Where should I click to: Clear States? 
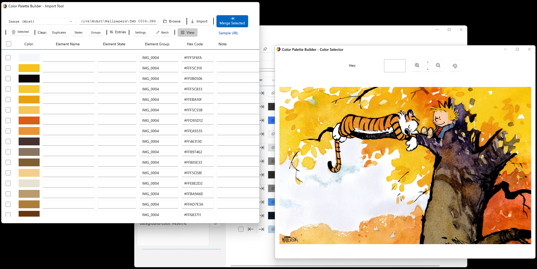tap(78, 32)
